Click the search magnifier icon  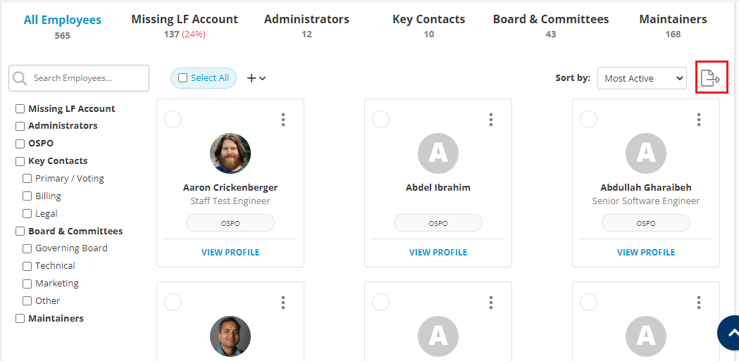click(20, 78)
